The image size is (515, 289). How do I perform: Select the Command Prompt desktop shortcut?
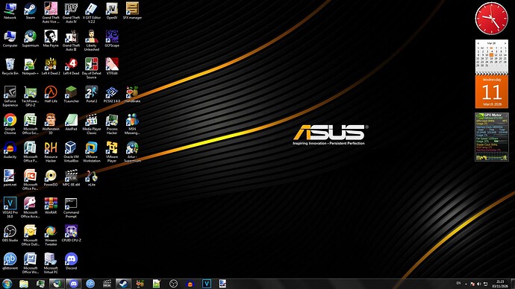tap(71, 208)
